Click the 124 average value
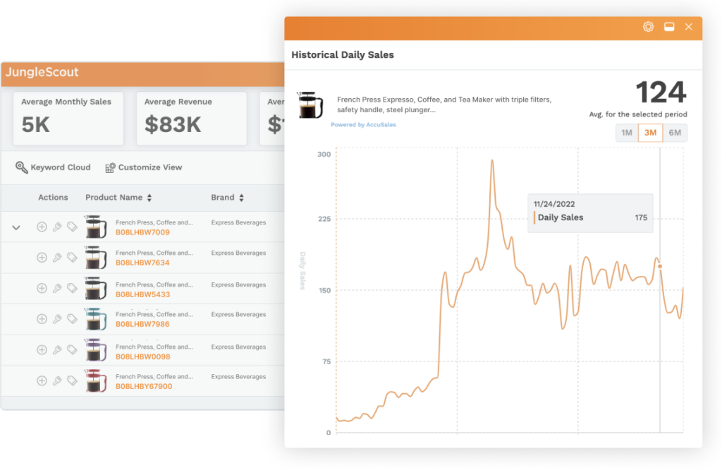Viewport: 722px width, 468px height. coord(661,92)
